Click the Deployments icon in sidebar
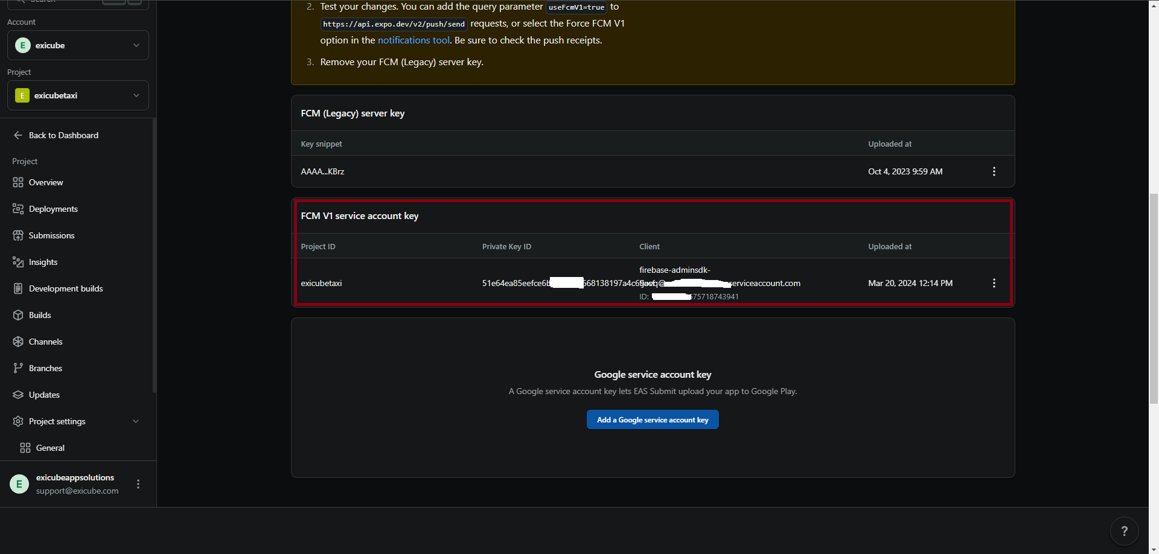Viewport: 1159px width, 554px height. (x=18, y=209)
